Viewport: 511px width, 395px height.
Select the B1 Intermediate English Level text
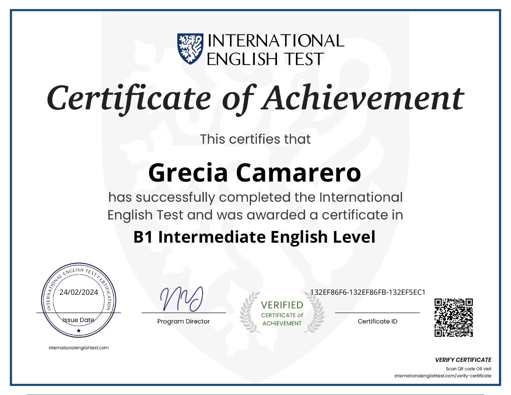[x=255, y=237]
